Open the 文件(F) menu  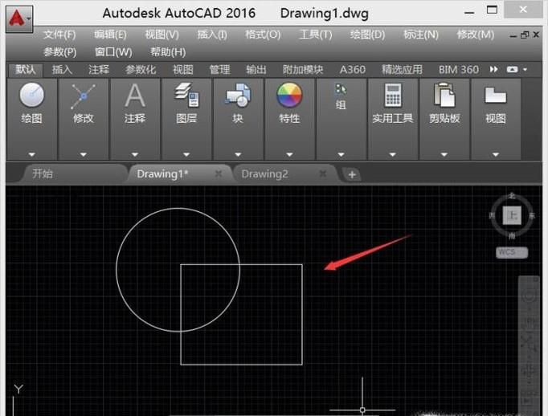(59, 35)
